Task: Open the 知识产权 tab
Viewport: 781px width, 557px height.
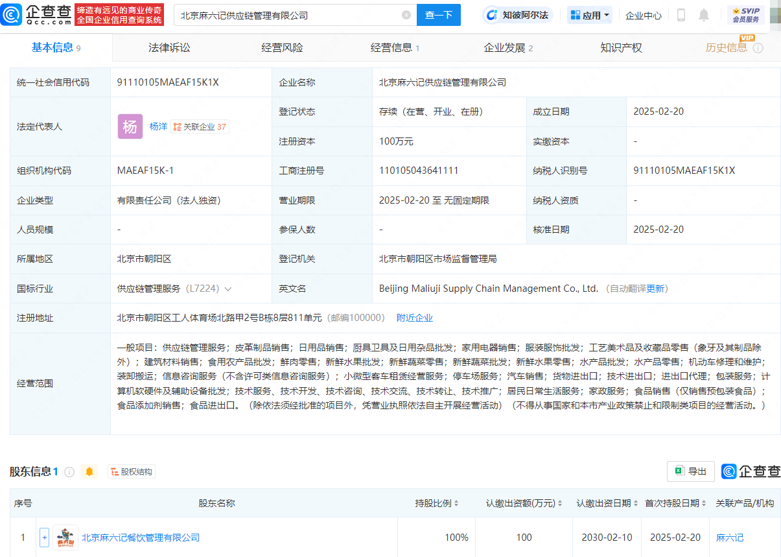Action: click(x=620, y=47)
